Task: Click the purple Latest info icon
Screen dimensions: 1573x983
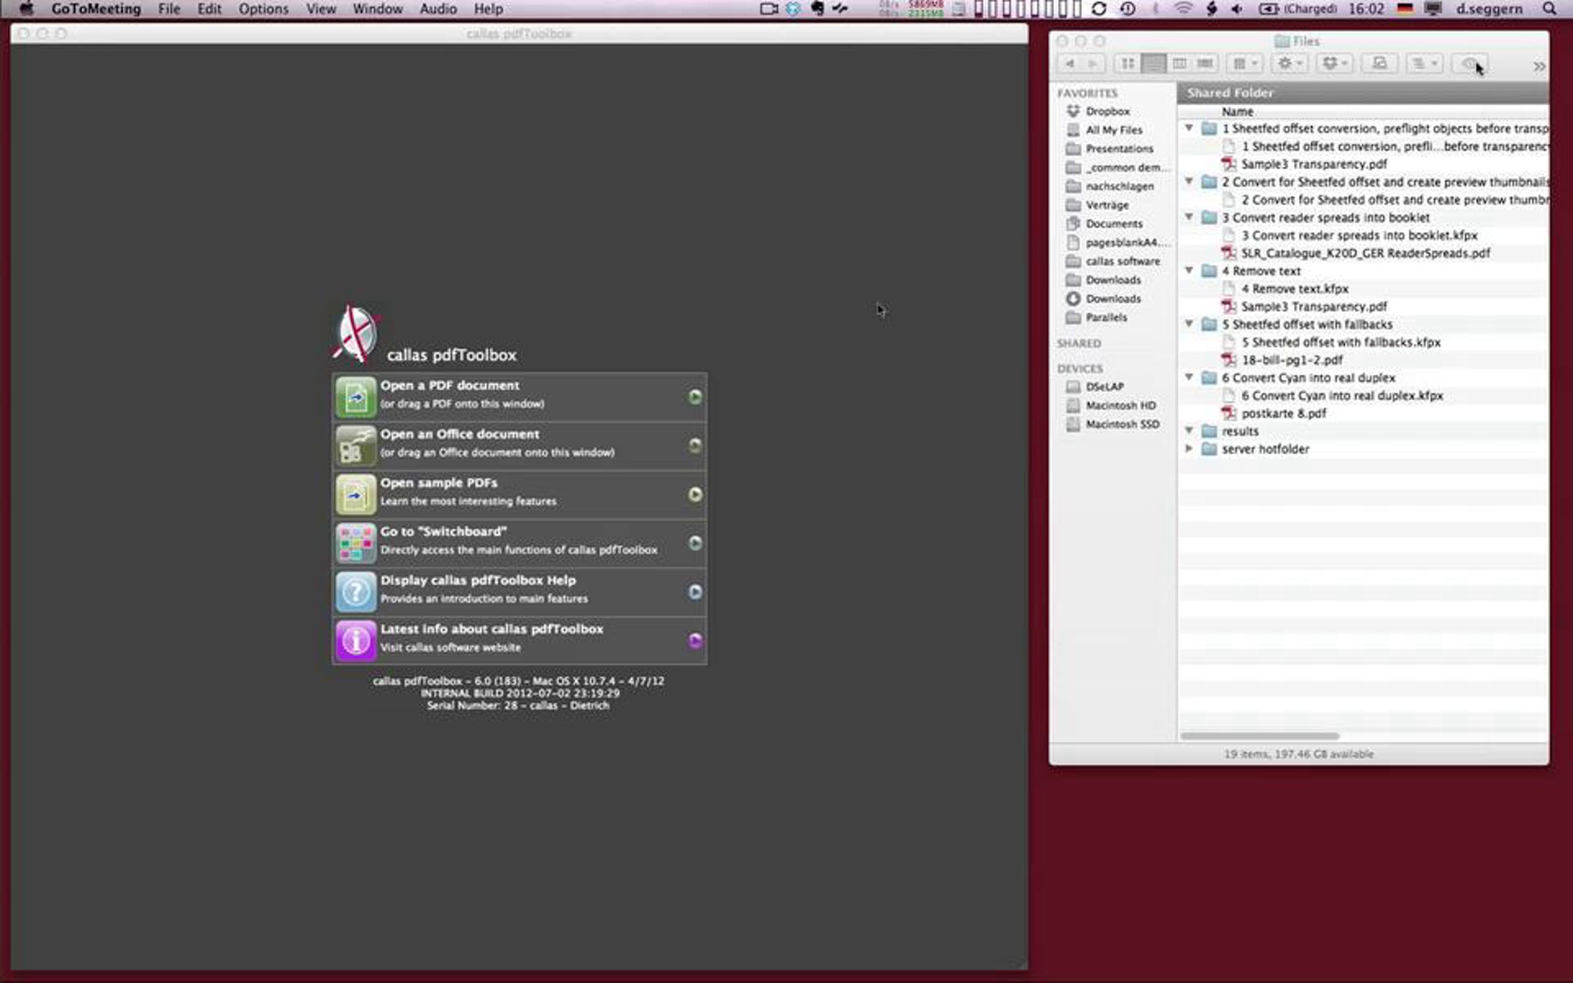Action: click(356, 640)
